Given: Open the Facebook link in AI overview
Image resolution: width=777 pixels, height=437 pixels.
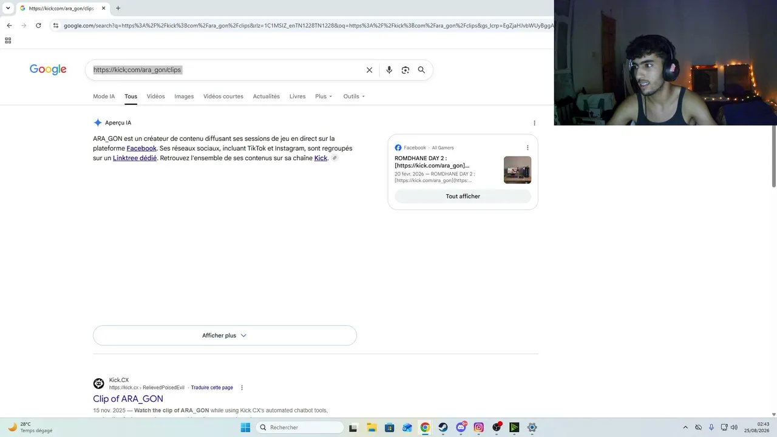Looking at the screenshot, I should (141, 148).
